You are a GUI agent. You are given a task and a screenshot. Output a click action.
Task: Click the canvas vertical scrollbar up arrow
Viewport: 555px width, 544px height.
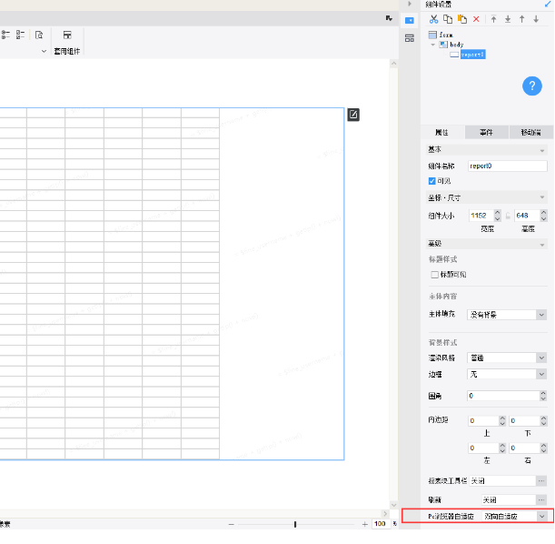click(393, 64)
